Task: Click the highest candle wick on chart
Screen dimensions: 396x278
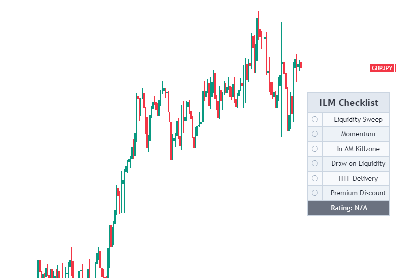Action: pyautogui.click(x=258, y=14)
